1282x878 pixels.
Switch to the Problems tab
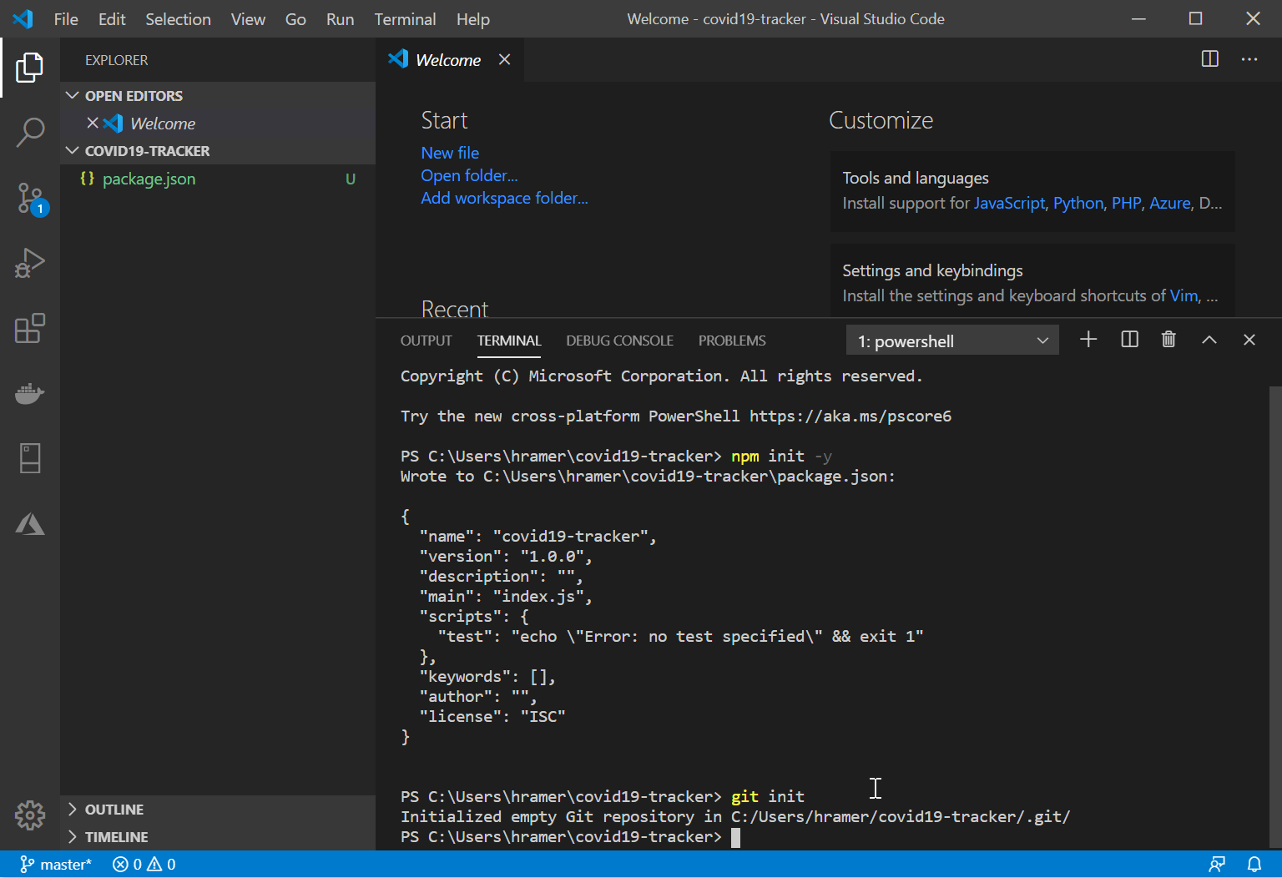pyautogui.click(x=732, y=341)
